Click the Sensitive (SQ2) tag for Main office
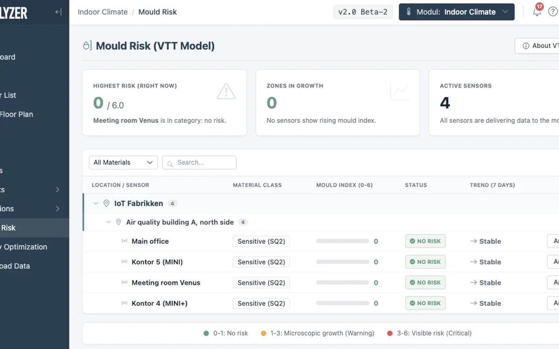The height and width of the screenshot is (349, 559). (x=261, y=241)
